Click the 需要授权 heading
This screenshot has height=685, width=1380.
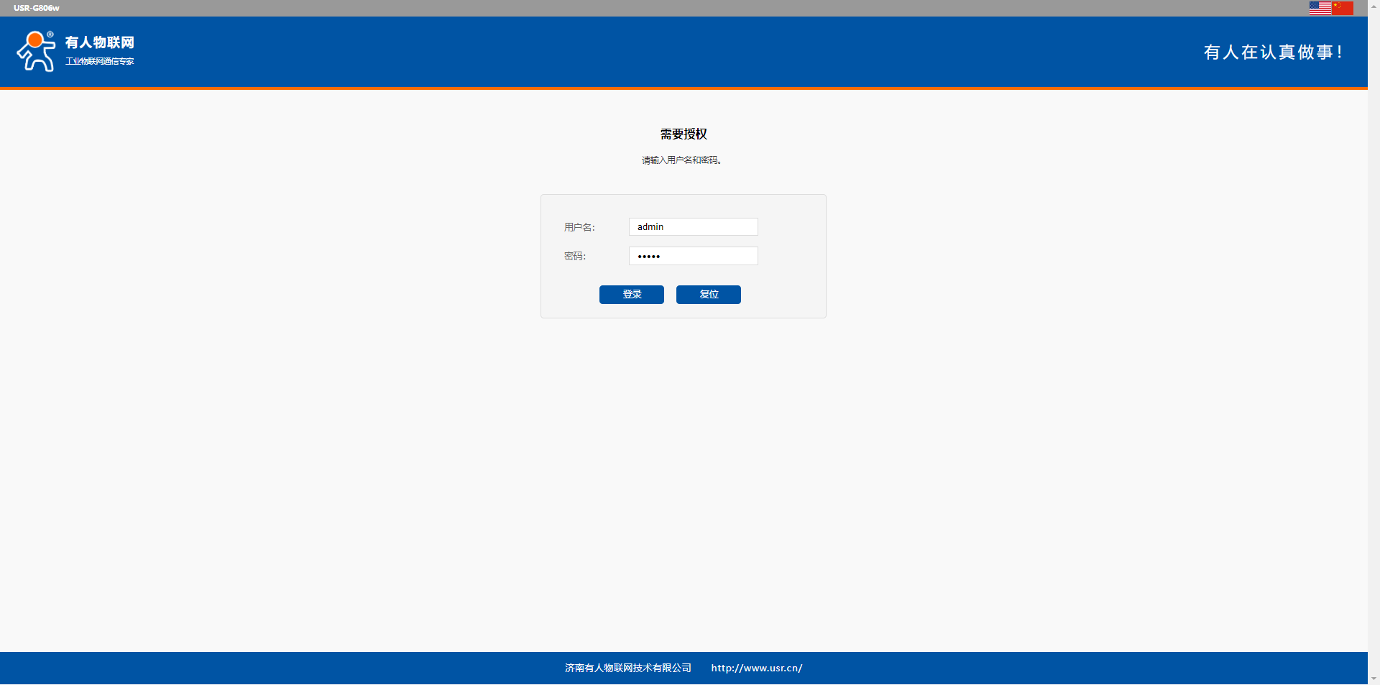pos(684,134)
